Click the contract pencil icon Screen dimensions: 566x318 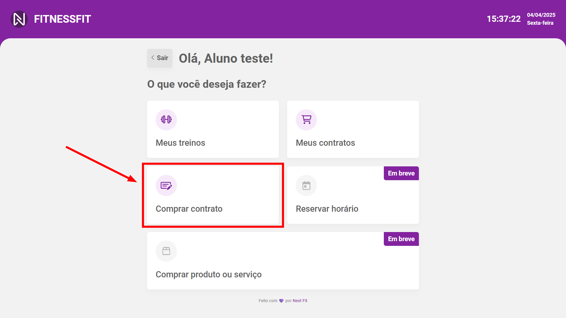166,185
